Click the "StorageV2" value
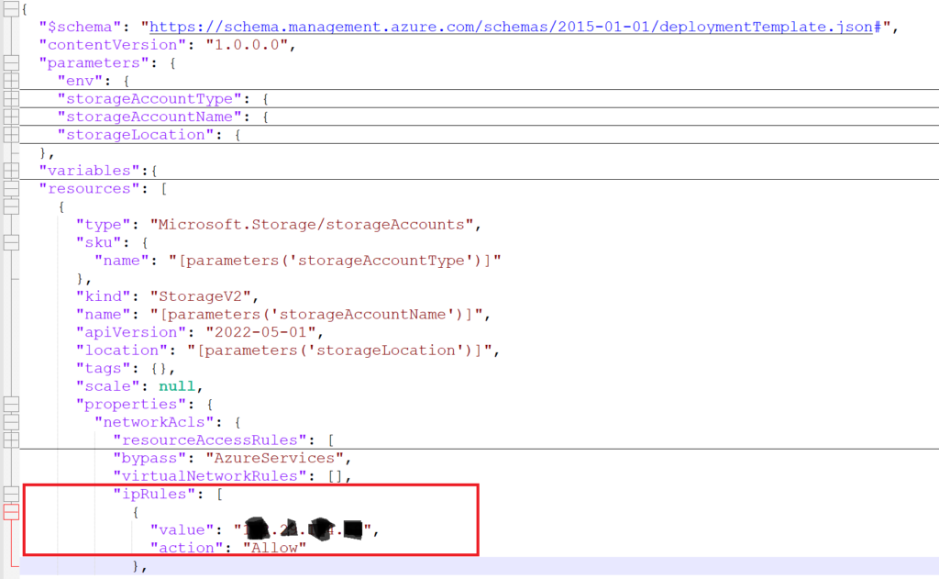The width and height of the screenshot is (939, 579). point(200,296)
